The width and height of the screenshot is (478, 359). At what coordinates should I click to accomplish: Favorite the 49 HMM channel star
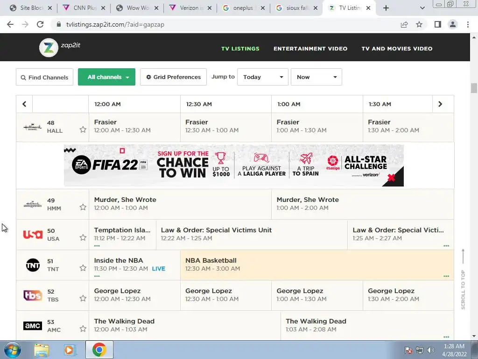click(83, 207)
